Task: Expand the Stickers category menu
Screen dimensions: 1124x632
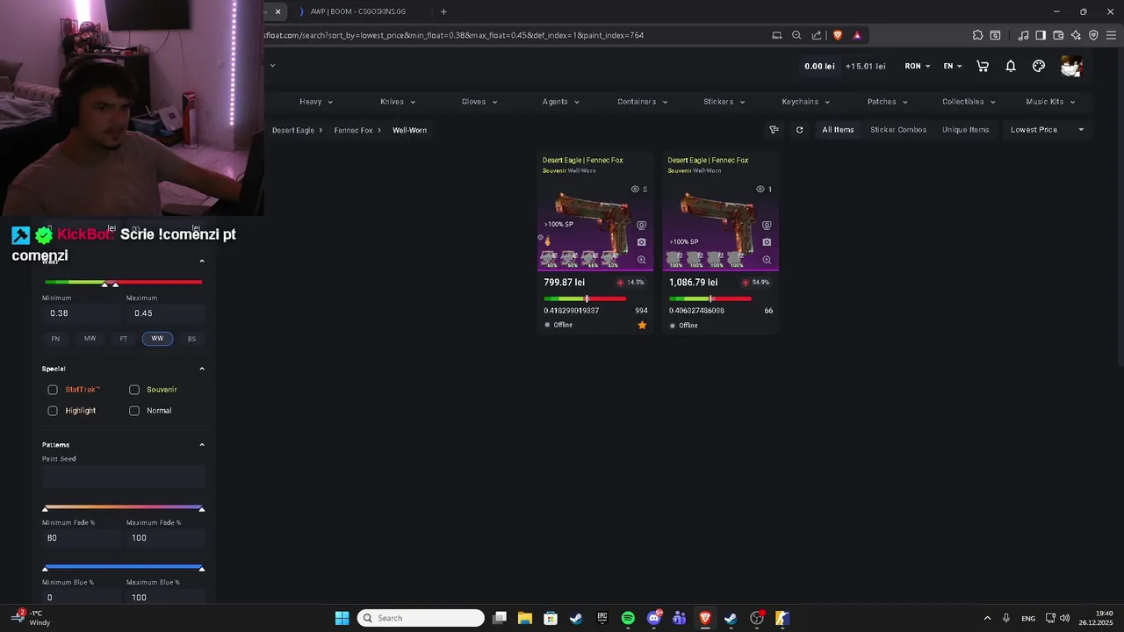Action: (724, 102)
